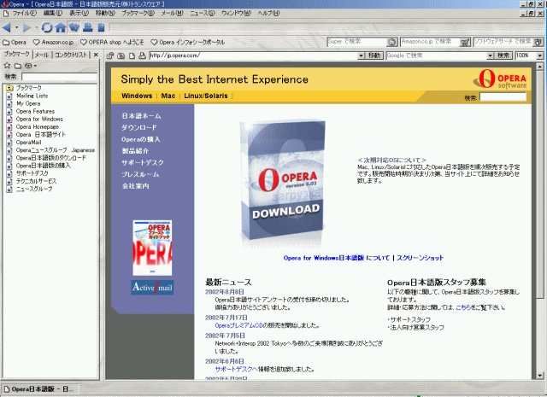
Task: Open the ファイル menu
Action: click(25, 14)
